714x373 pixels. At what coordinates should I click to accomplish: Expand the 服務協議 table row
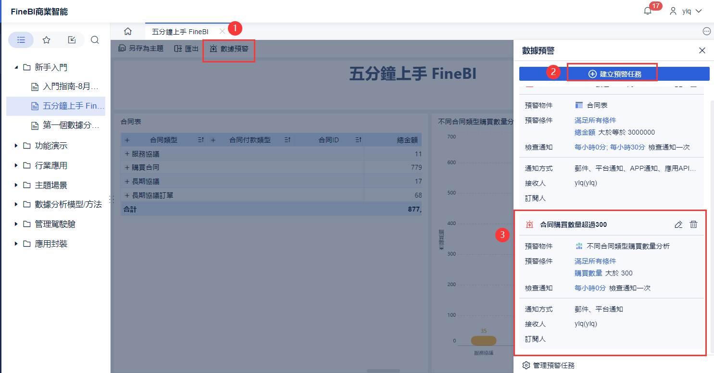click(127, 154)
